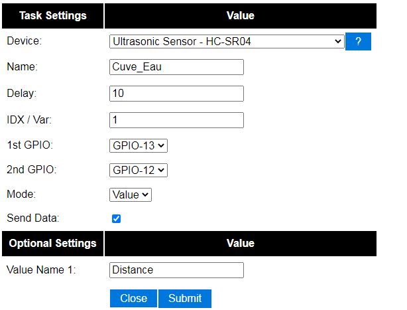Screen dimensions: 407x310
Task: Click the Device: label
Action: [24, 40]
